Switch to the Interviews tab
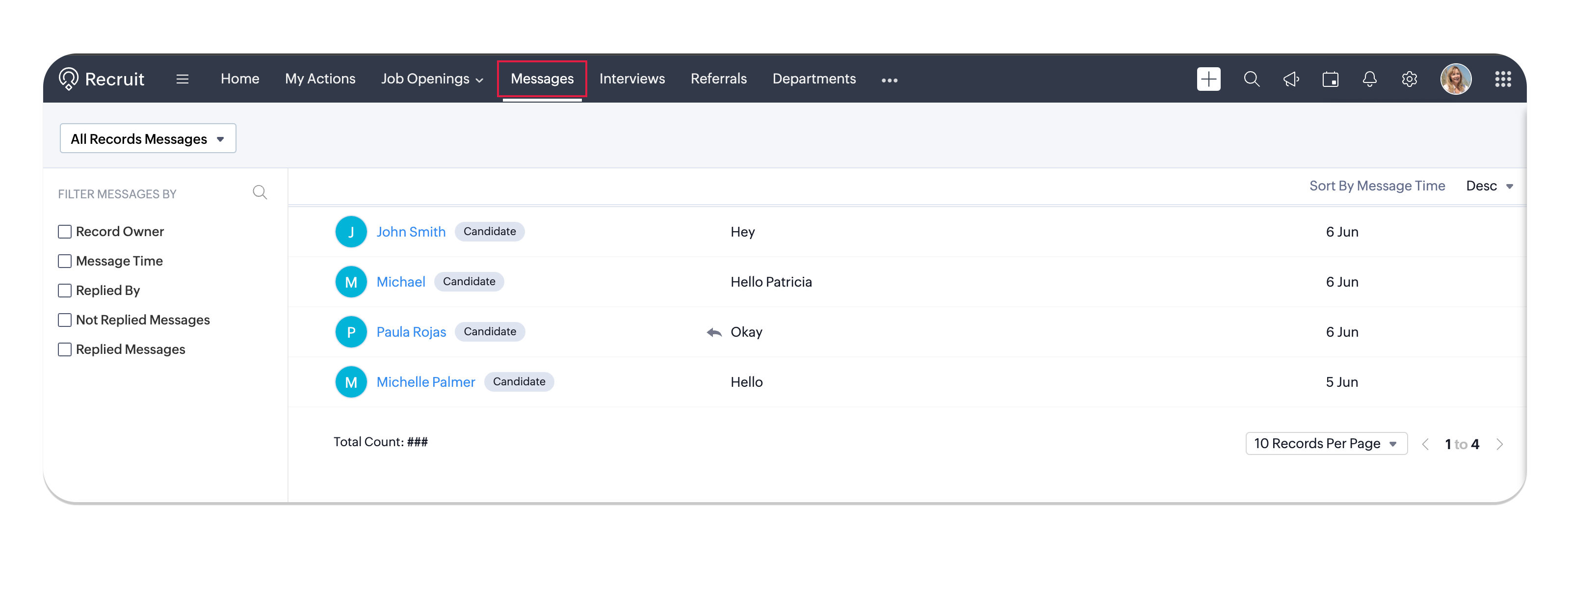This screenshot has width=1570, height=589. click(631, 79)
